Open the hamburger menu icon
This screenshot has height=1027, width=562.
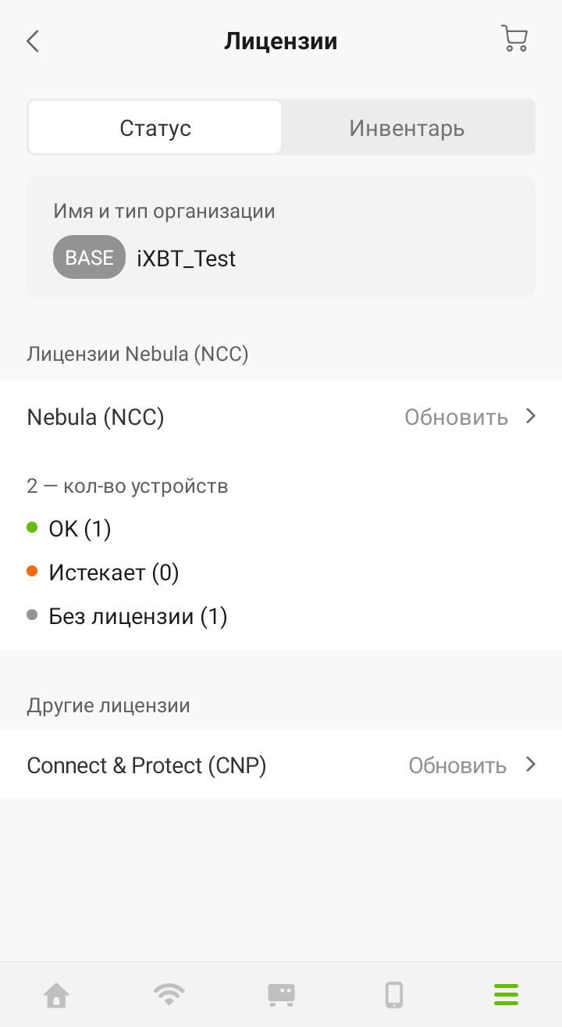(x=506, y=995)
